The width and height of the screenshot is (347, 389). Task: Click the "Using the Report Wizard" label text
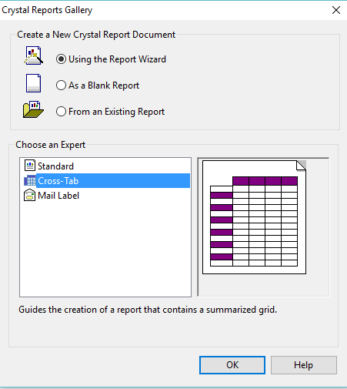(117, 59)
